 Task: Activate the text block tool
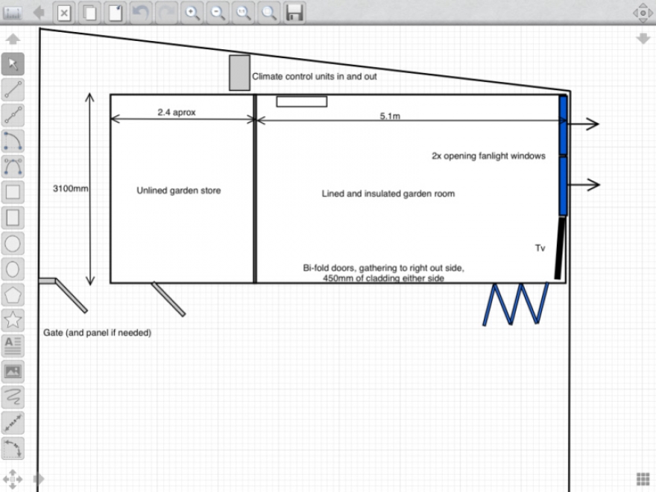13,345
